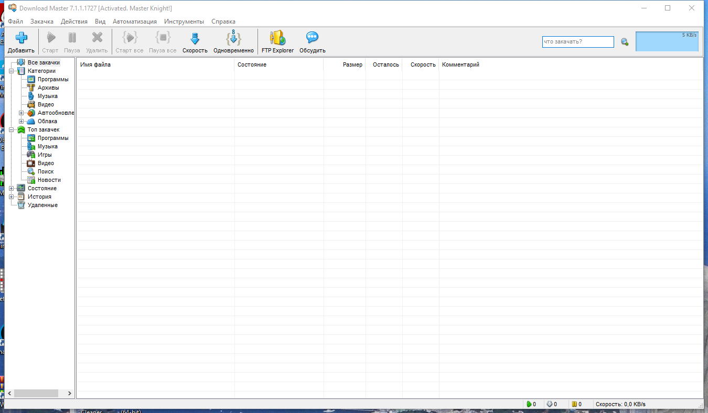Click the Одновременно downloads icon
The image size is (708, 413).
tap(233, 37)
